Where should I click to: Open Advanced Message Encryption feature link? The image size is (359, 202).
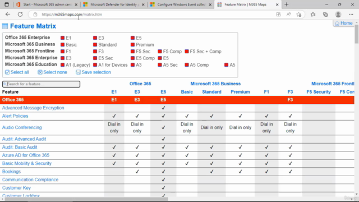(x=33, y=108)
